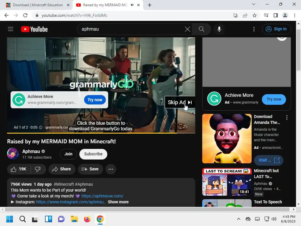Viewport: 301px width, 226px height.
Task: Share this video
Action: tap(62, 169)
